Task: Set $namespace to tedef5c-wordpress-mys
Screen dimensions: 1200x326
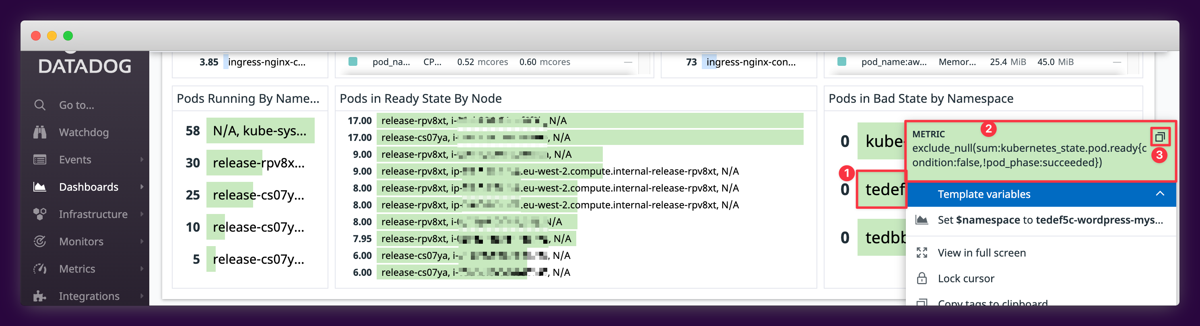Action: pyautogui.click(x=1049, y=220)
